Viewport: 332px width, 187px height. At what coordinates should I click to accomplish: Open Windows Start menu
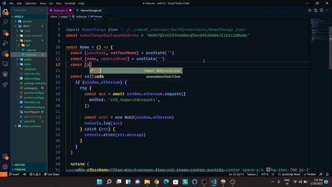point(99,182)
